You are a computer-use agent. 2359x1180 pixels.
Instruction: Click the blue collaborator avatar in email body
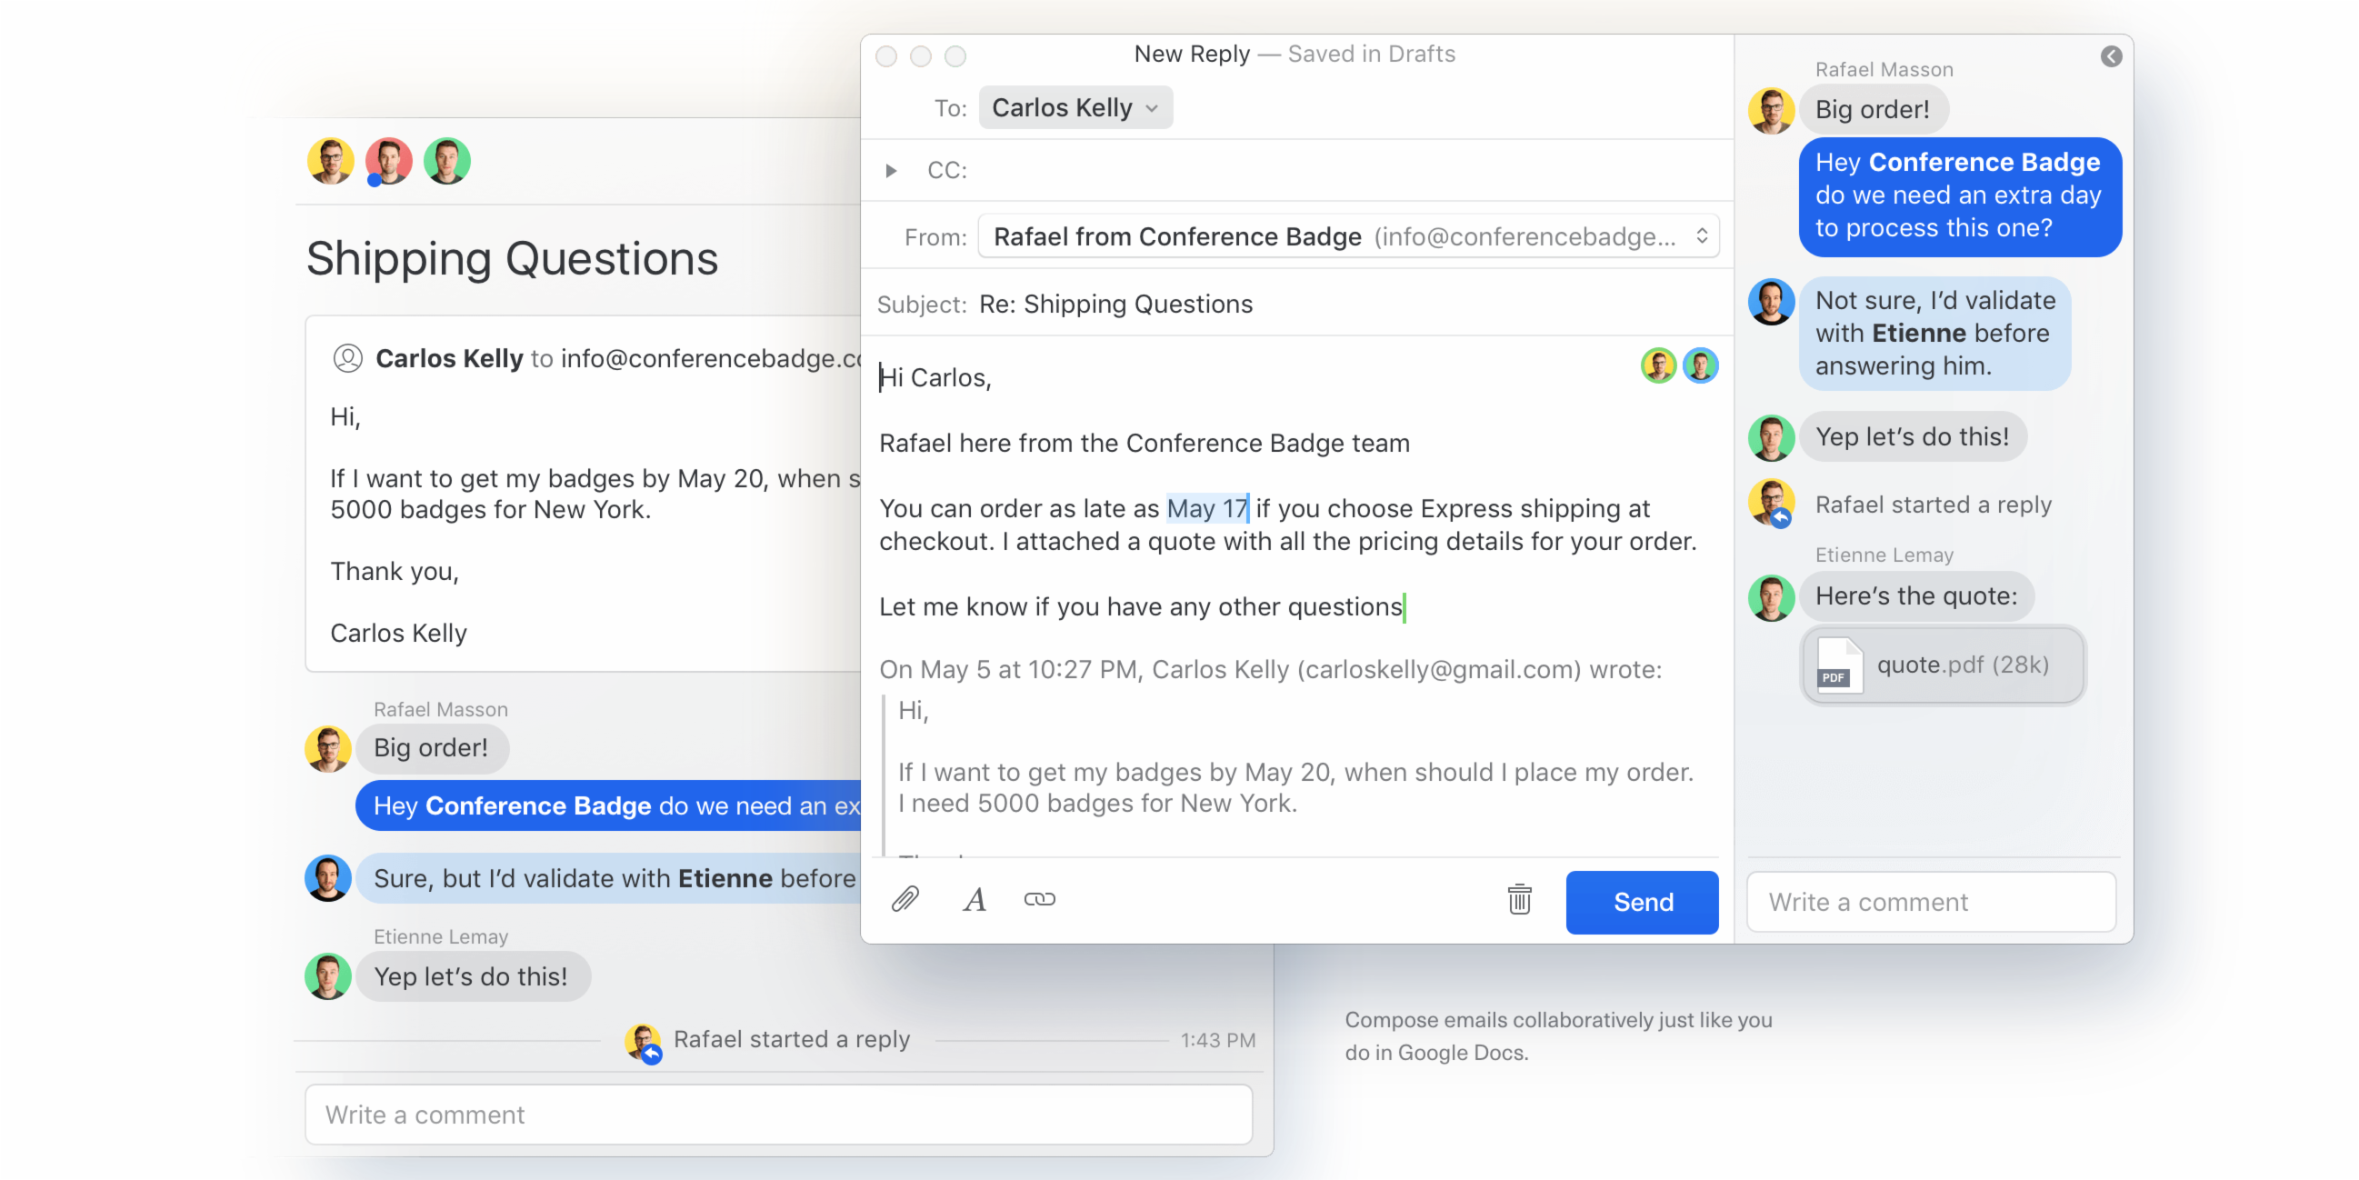click(1701, 365)
